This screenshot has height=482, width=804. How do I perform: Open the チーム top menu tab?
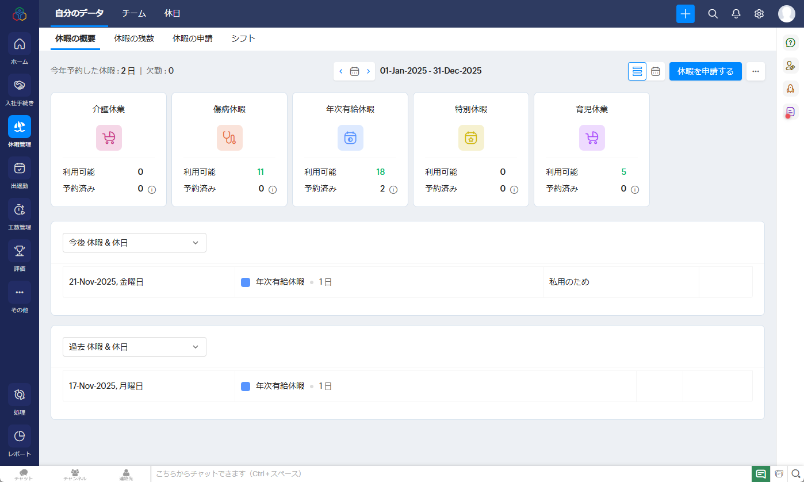(134, 13)
